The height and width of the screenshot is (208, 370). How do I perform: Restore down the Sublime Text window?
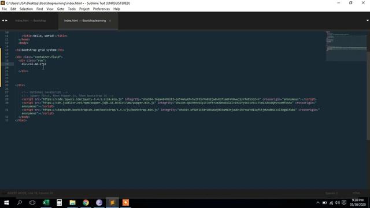[351, 3]
